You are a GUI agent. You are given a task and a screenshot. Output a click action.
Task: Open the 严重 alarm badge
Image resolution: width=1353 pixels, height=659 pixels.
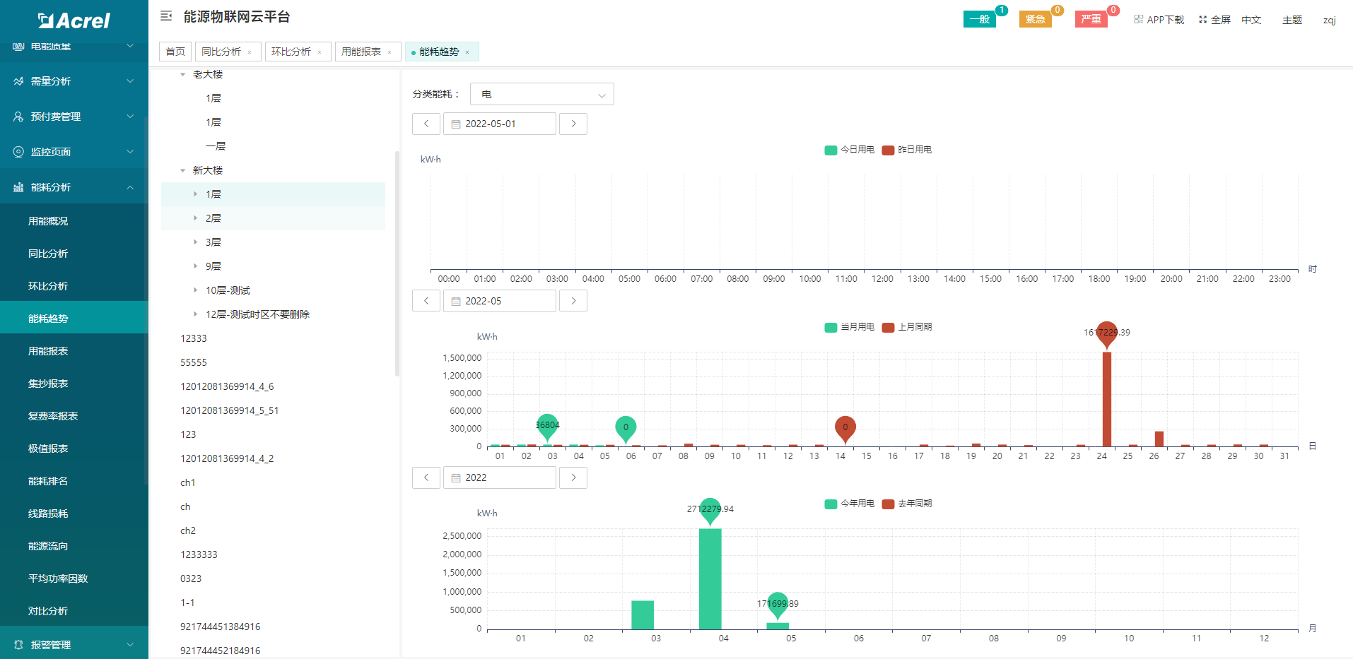point(1091,19)
